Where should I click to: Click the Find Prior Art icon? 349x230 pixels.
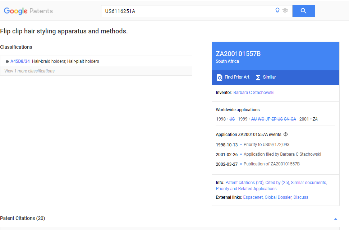pyautogui.click(x=220, y=78)
